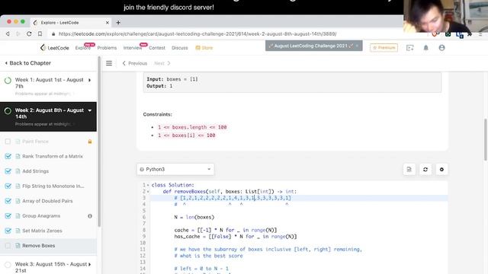Toggle the hamburger sidebar menu
This screenshot has height=274, width=488.
click(x=109, y=63)
